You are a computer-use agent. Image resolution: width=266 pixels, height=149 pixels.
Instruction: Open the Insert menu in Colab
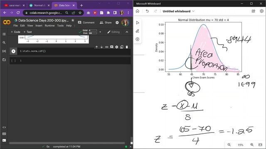pos(39,26)
